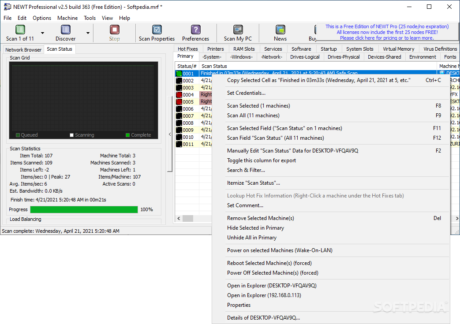The image size is (460, 324).
Task: Click the red status icon for 0004
Action: (x=179, y=95)
